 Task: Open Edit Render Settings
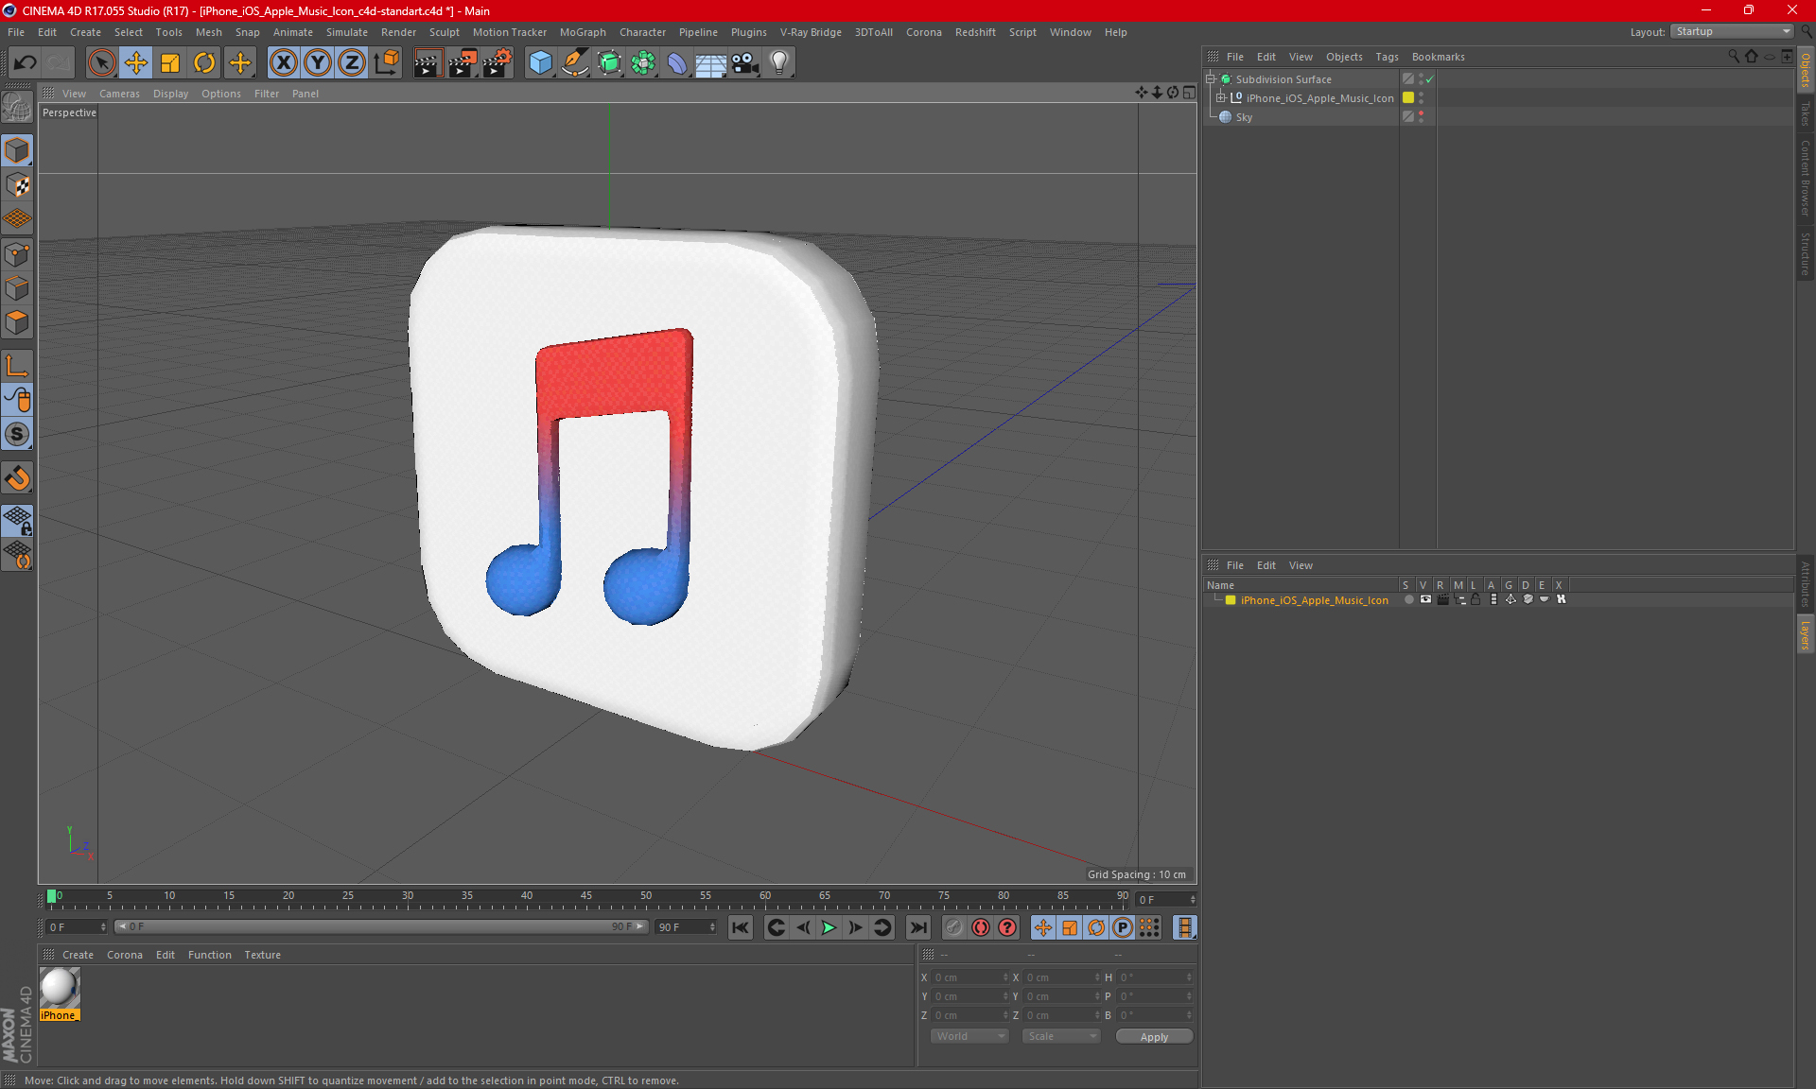pyautogui.click(x=498, y=63)
